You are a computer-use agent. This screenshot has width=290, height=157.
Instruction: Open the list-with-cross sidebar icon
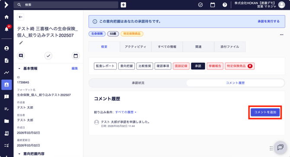coord(6,145)
